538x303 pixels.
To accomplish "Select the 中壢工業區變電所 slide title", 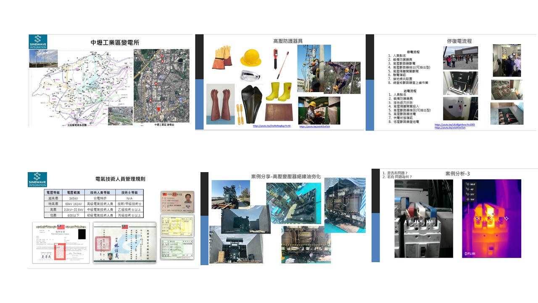I will pyautogui.click(x=115, y=43).
